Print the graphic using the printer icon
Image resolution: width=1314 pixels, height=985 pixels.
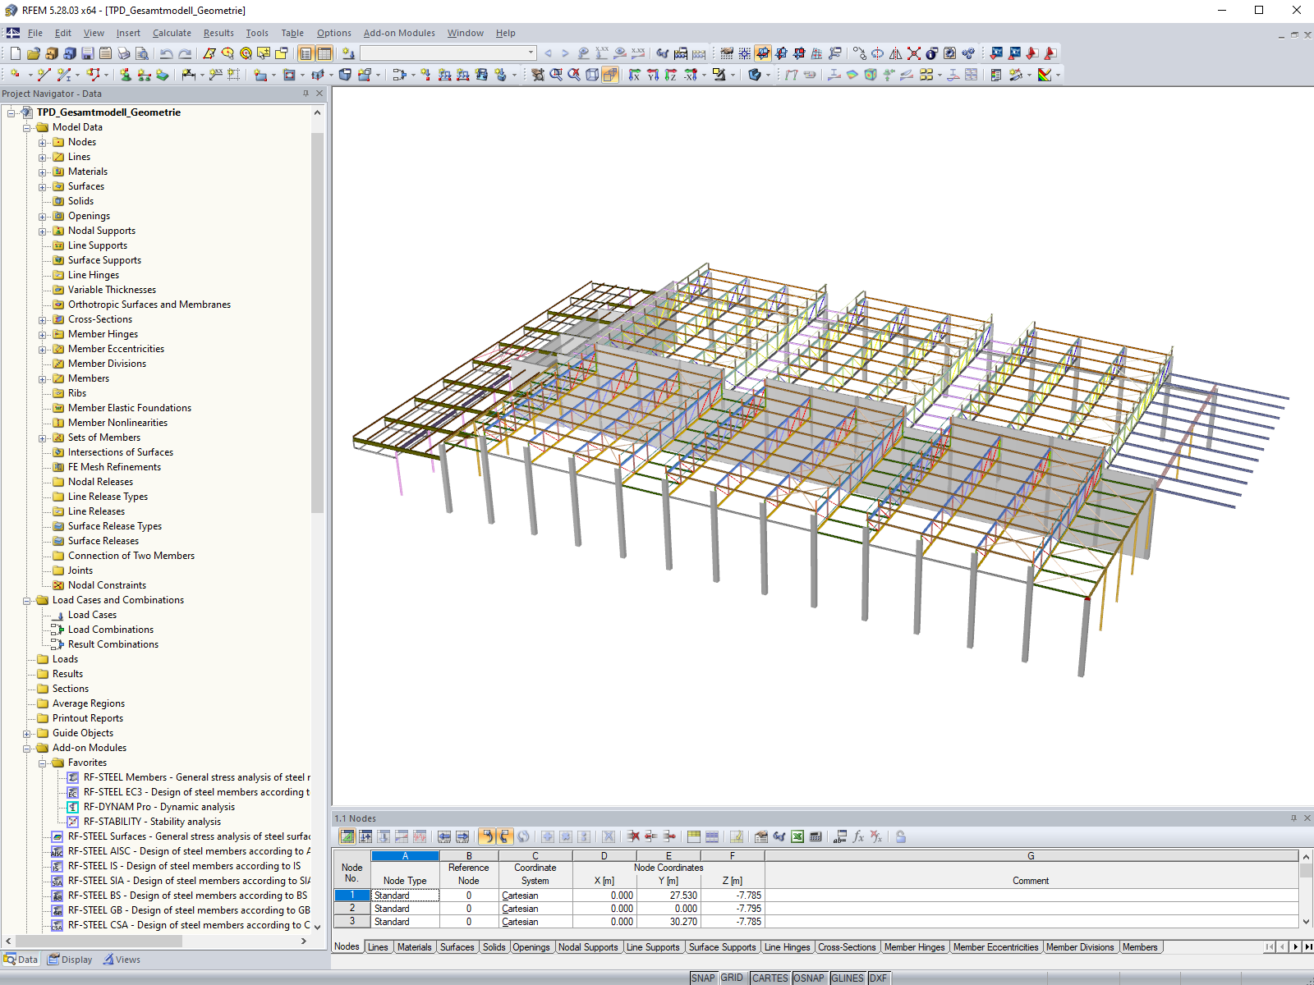point(123,53)
